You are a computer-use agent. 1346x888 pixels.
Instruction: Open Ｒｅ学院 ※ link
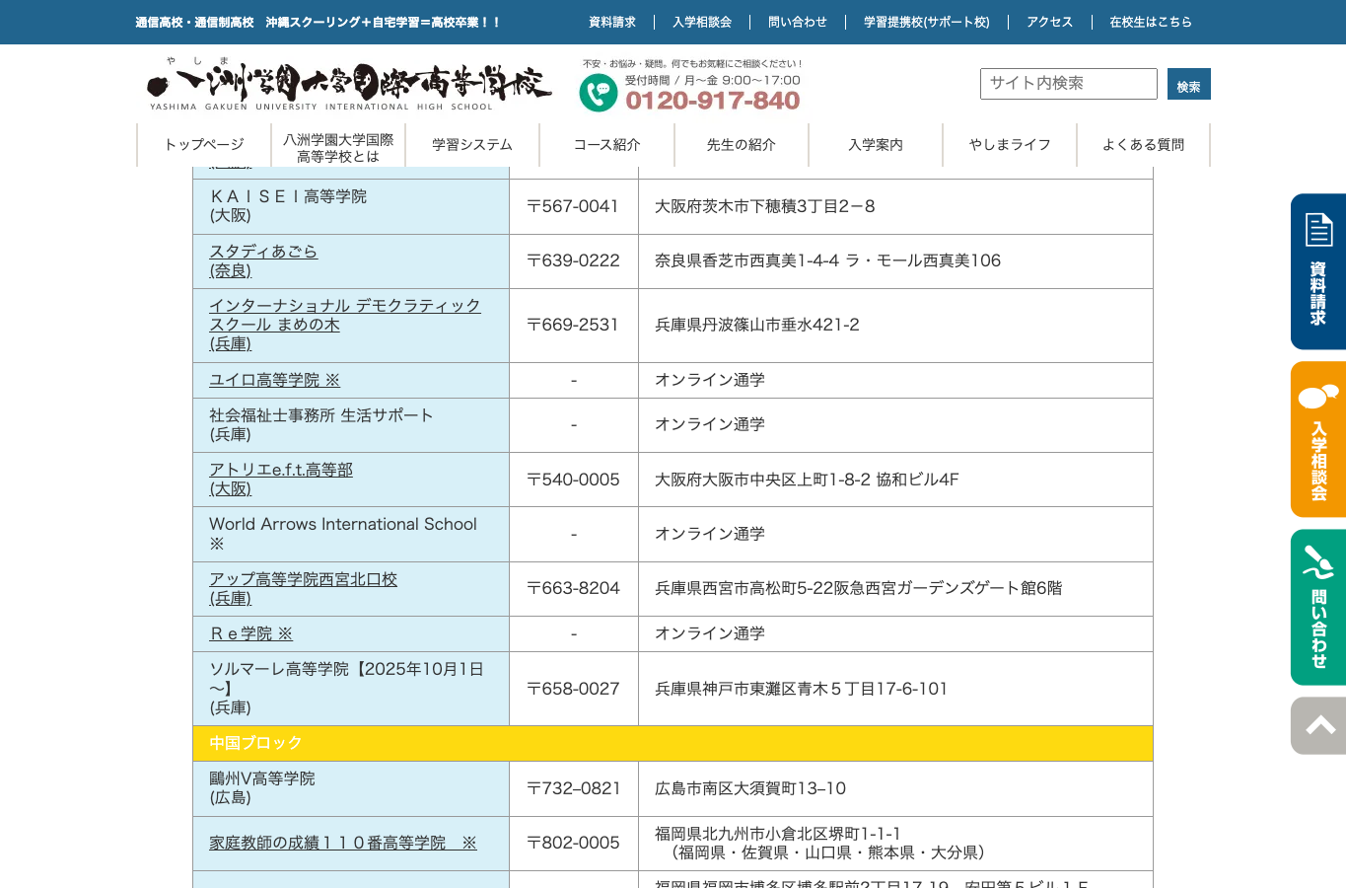[251, 633]
